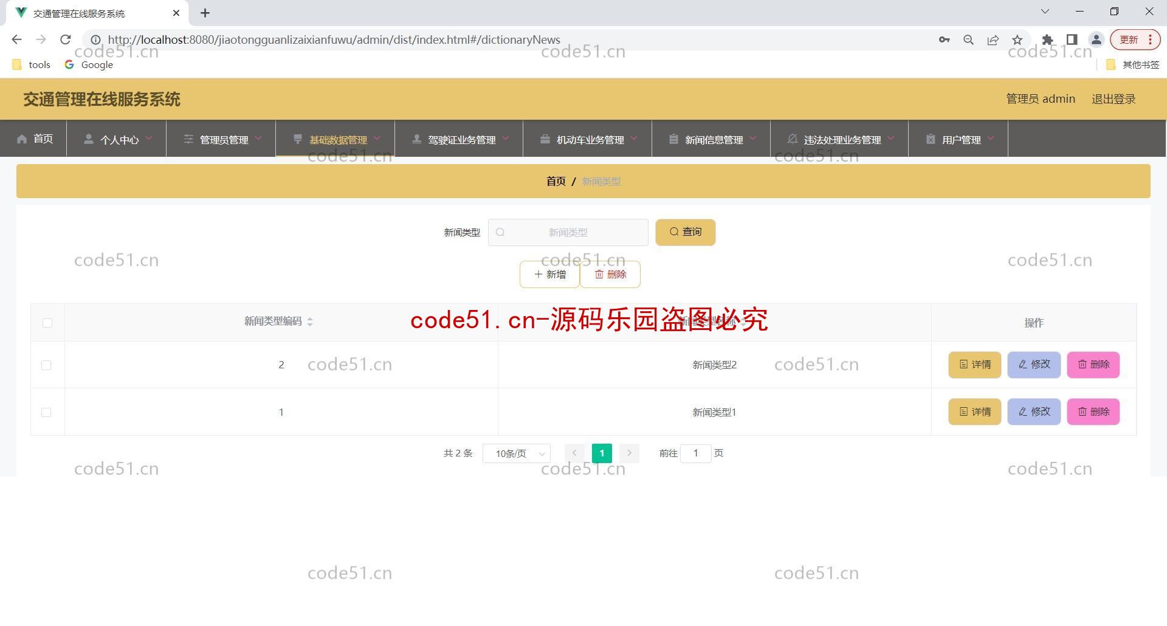Check the row for 新闻类型1

pyautogui.click(x=46, y=412)
